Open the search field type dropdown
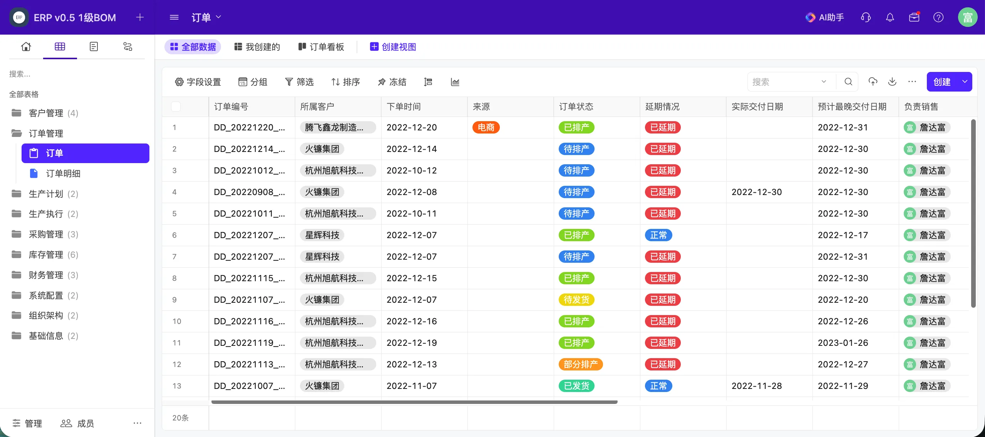The width and height of the screenshot is (985, 437). pyautogui.click(x=824, y=82)
